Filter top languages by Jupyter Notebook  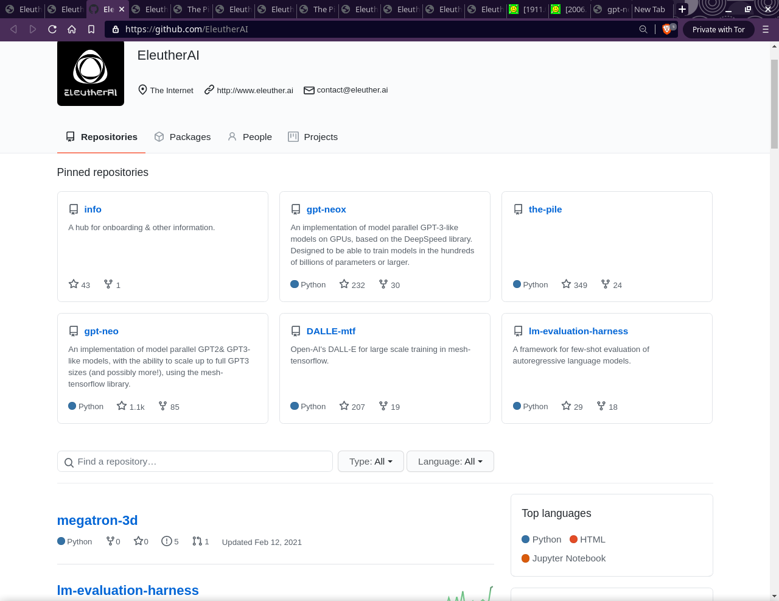[x=564, y=558]
